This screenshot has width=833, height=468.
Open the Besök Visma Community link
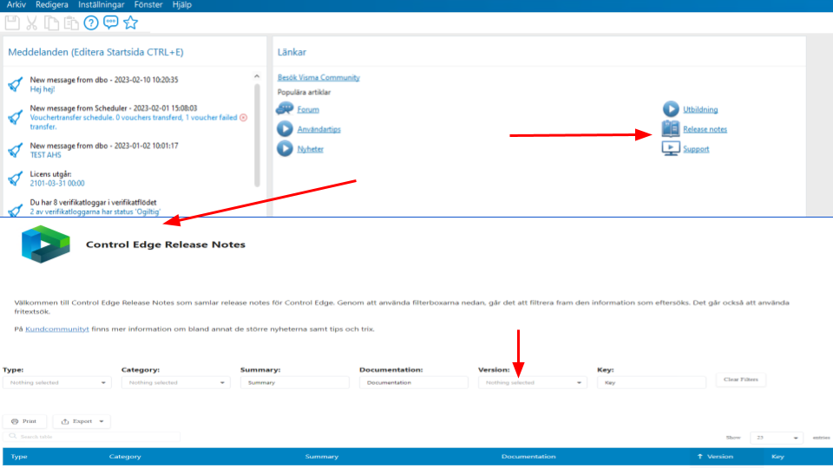coord(318,77)
